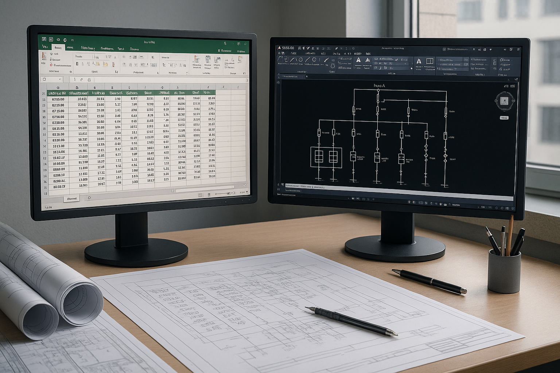The height and width of the screenshot is (373, 560).
Task: Select Excel cell showing 0798.00
Action: click(58, 117)
